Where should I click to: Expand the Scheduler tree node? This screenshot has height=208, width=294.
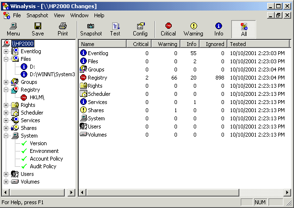click(x=6, y=113)
